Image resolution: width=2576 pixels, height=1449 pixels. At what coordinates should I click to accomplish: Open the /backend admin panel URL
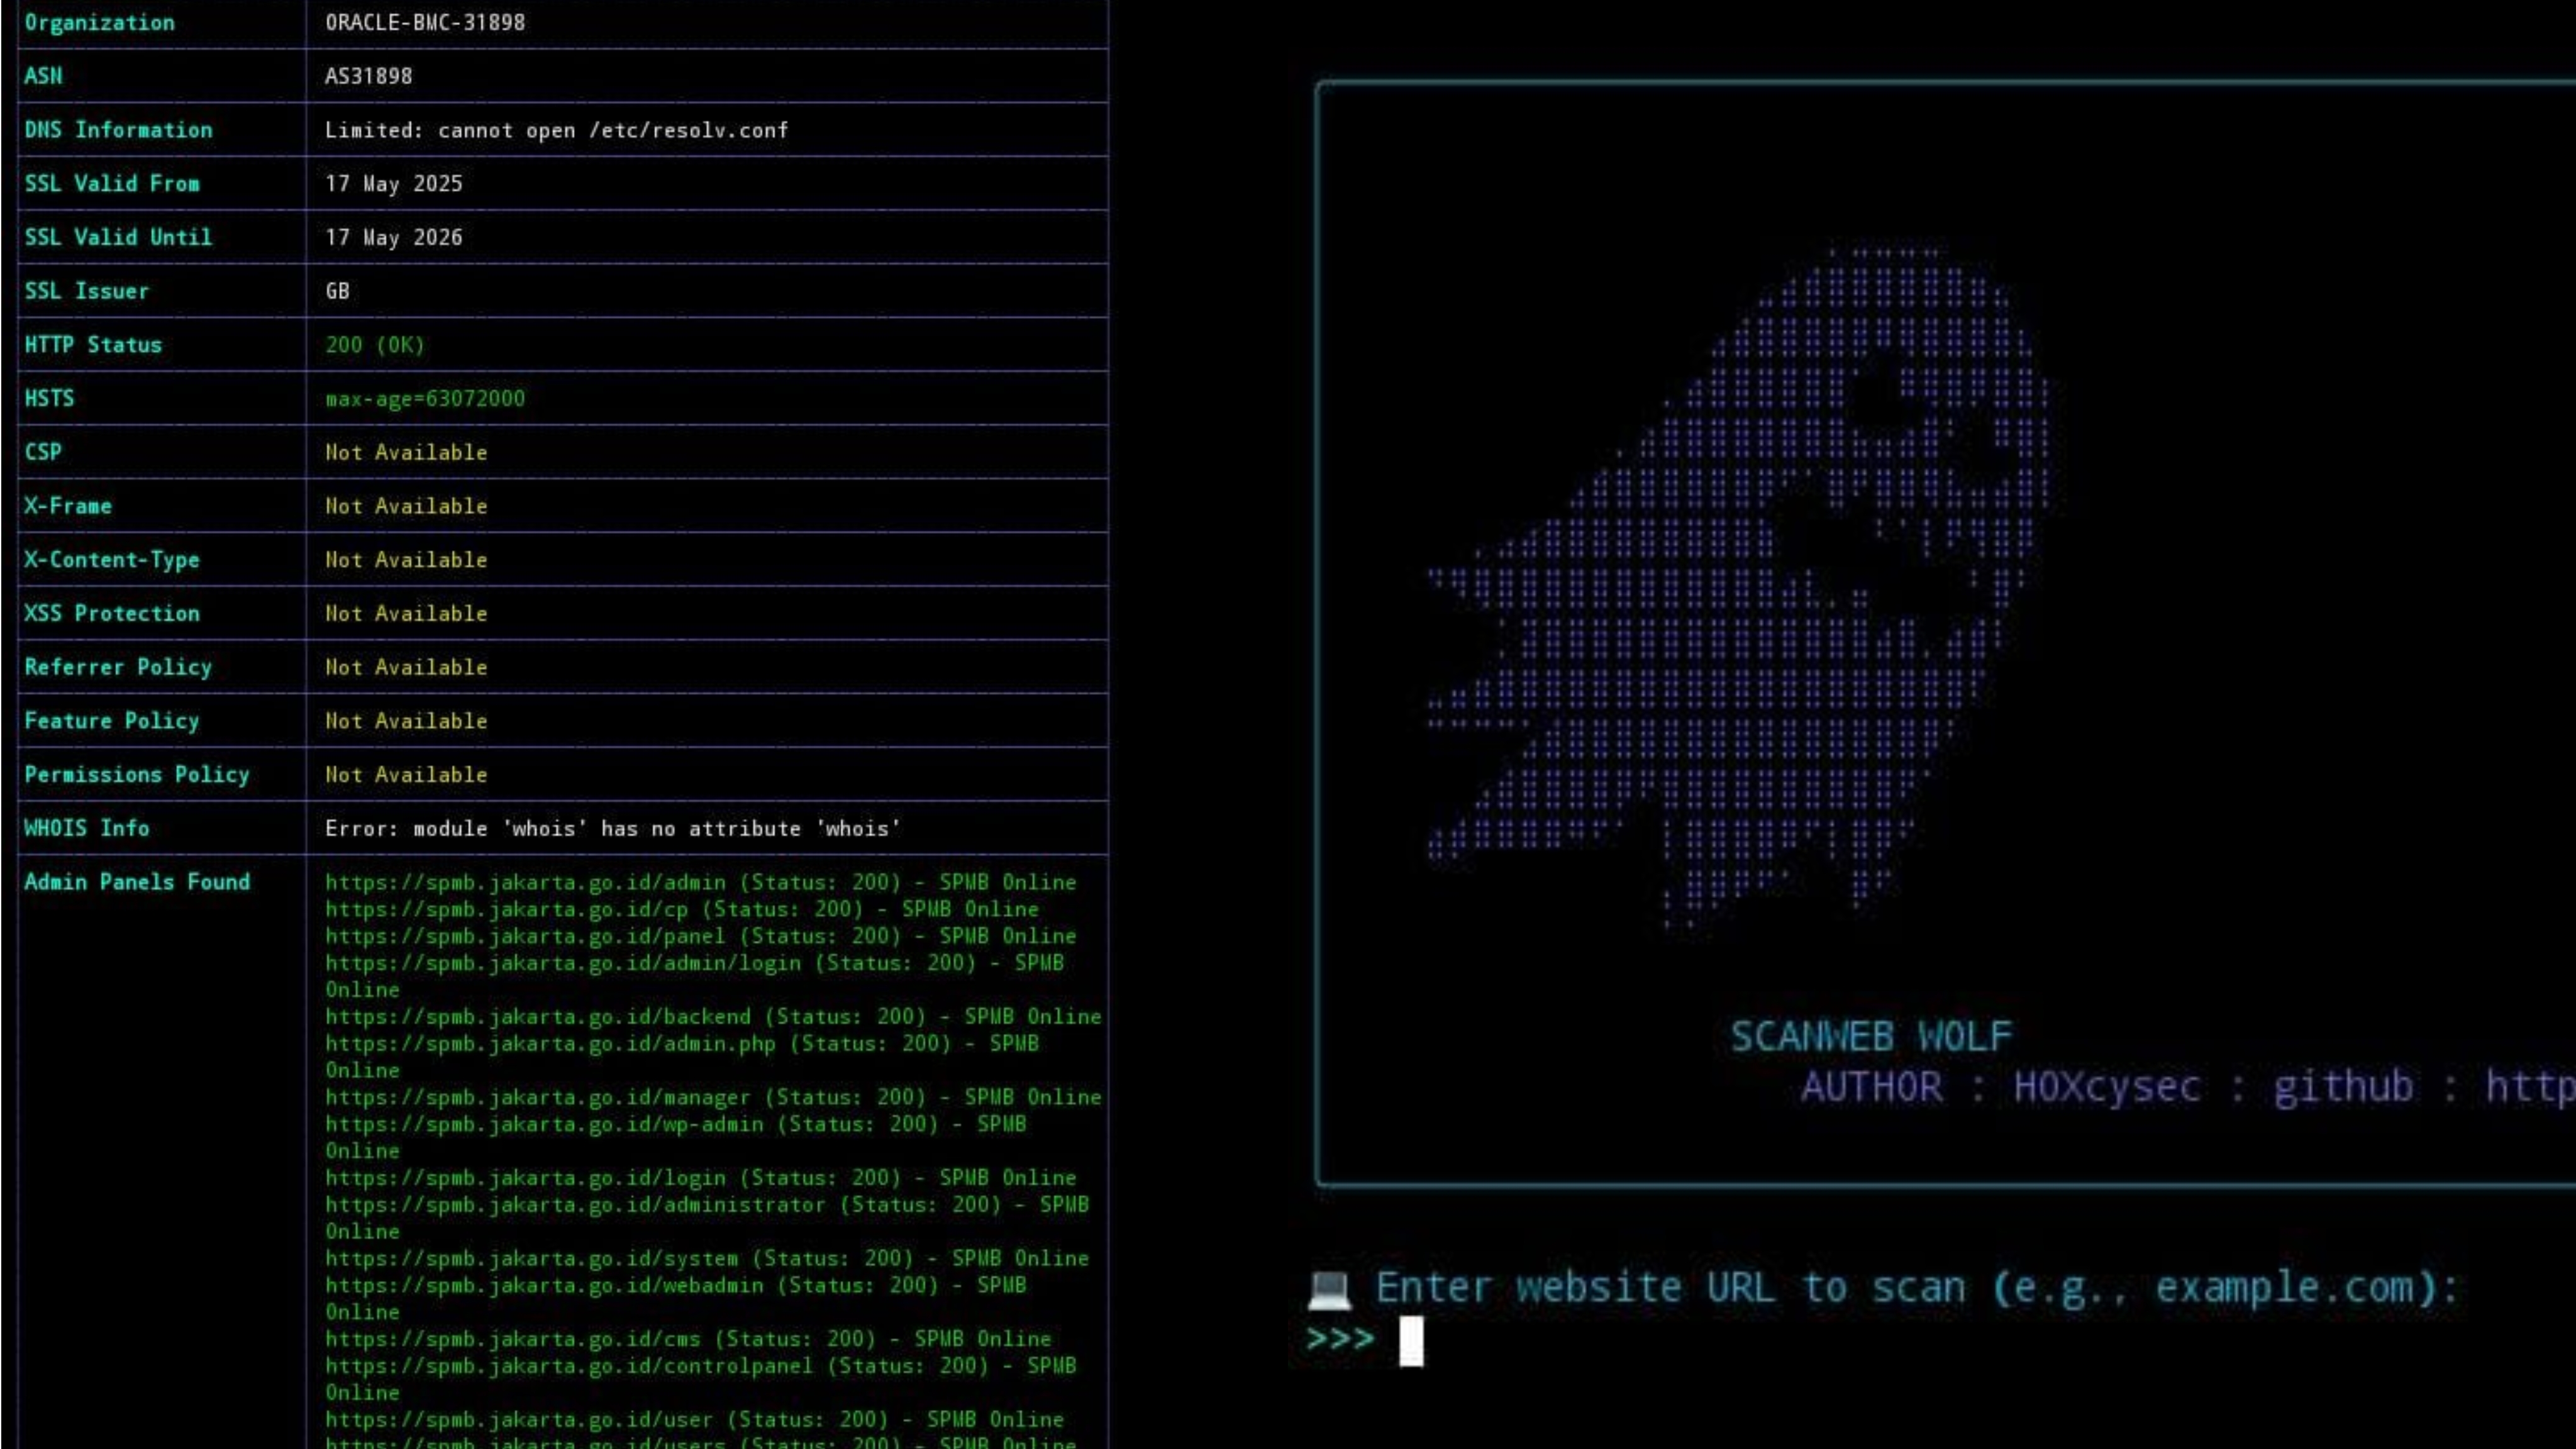pyautogui.click(x=538, y=1017)
